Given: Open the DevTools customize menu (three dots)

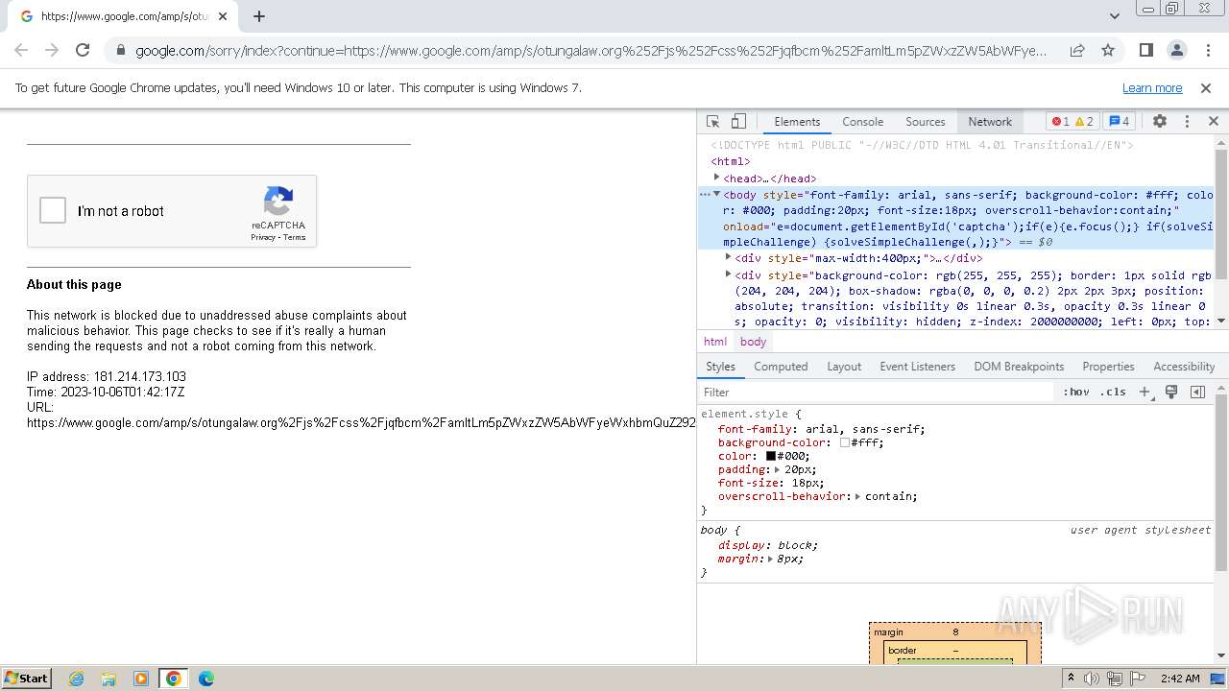Looking at the screenshot, I should click(x=1187, y=122).
